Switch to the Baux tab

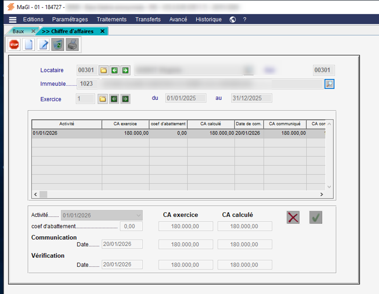click(19, 31)
